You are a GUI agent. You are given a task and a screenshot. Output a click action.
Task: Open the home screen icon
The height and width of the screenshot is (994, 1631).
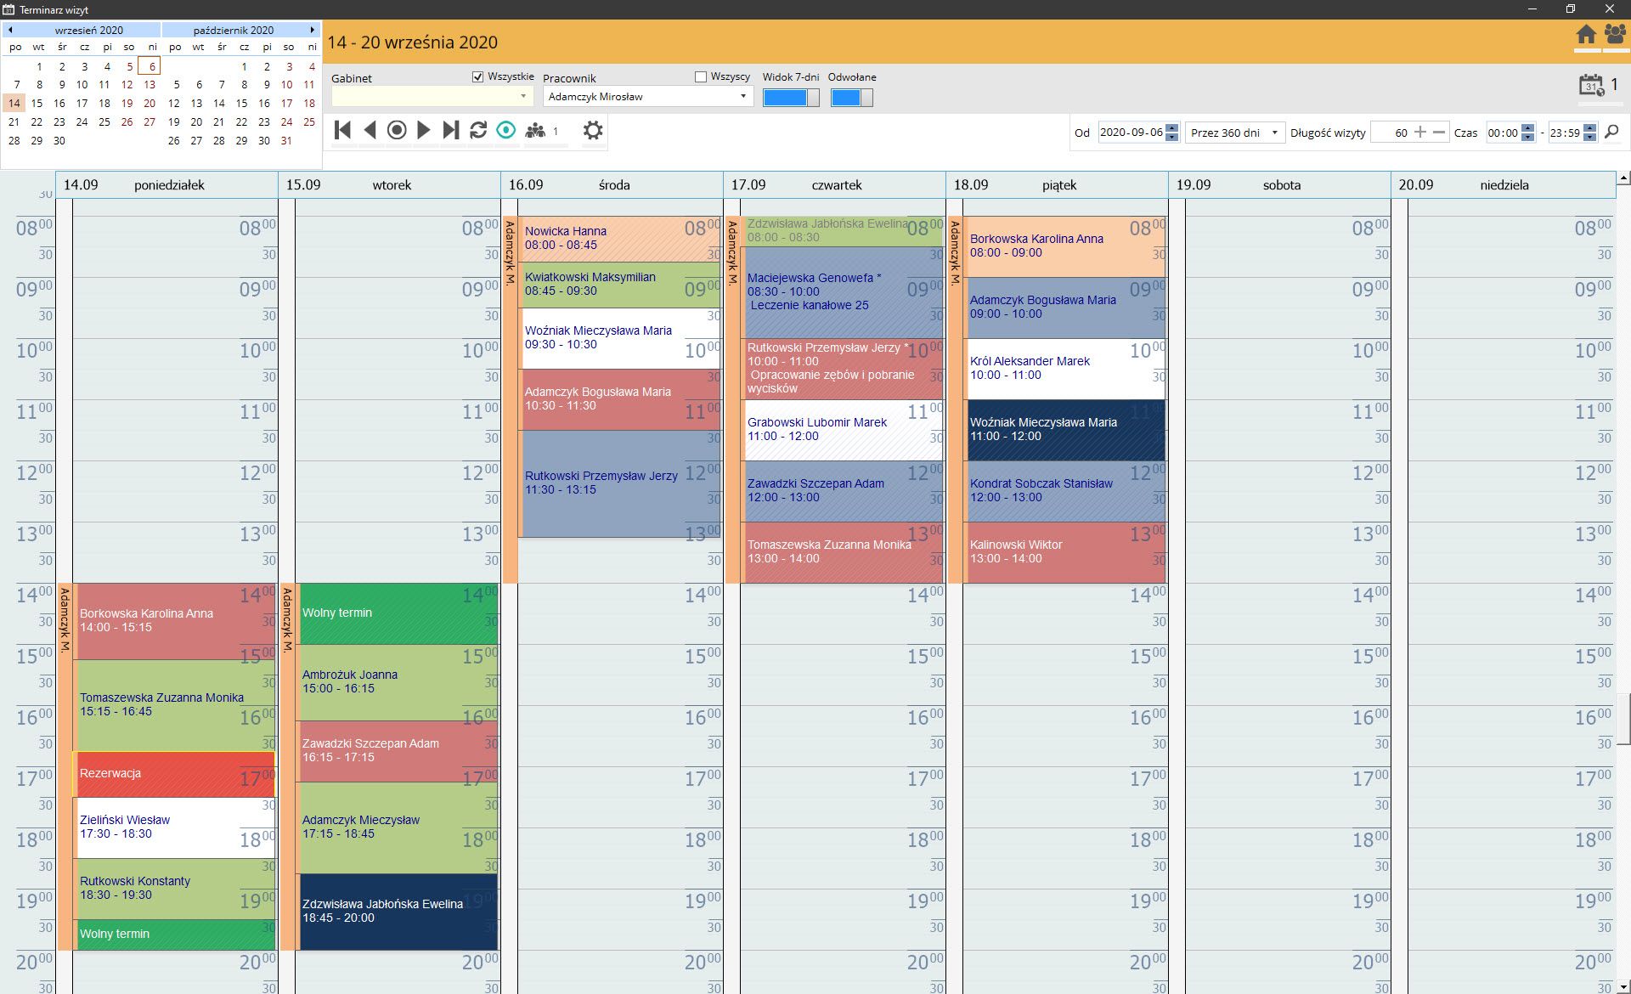(x=1586, y=35)
